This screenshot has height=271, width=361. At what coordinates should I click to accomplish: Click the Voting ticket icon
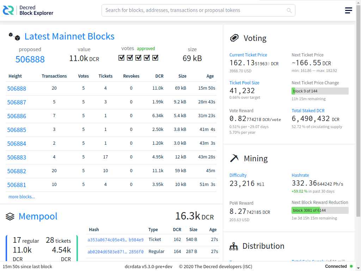234,38
